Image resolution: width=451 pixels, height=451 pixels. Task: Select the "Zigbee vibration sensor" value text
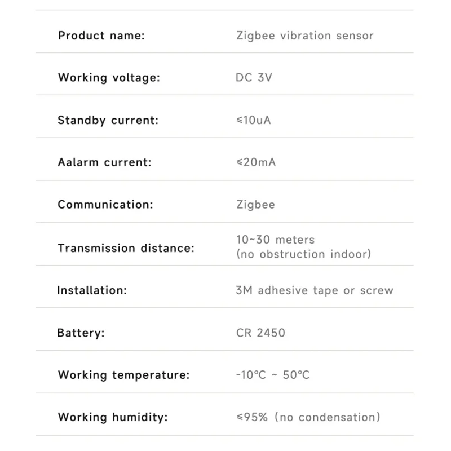coord(304,36)
